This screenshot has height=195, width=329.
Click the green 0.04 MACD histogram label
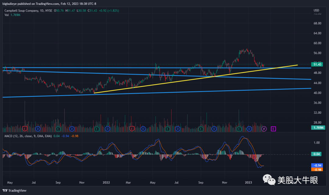click(317, 154)
